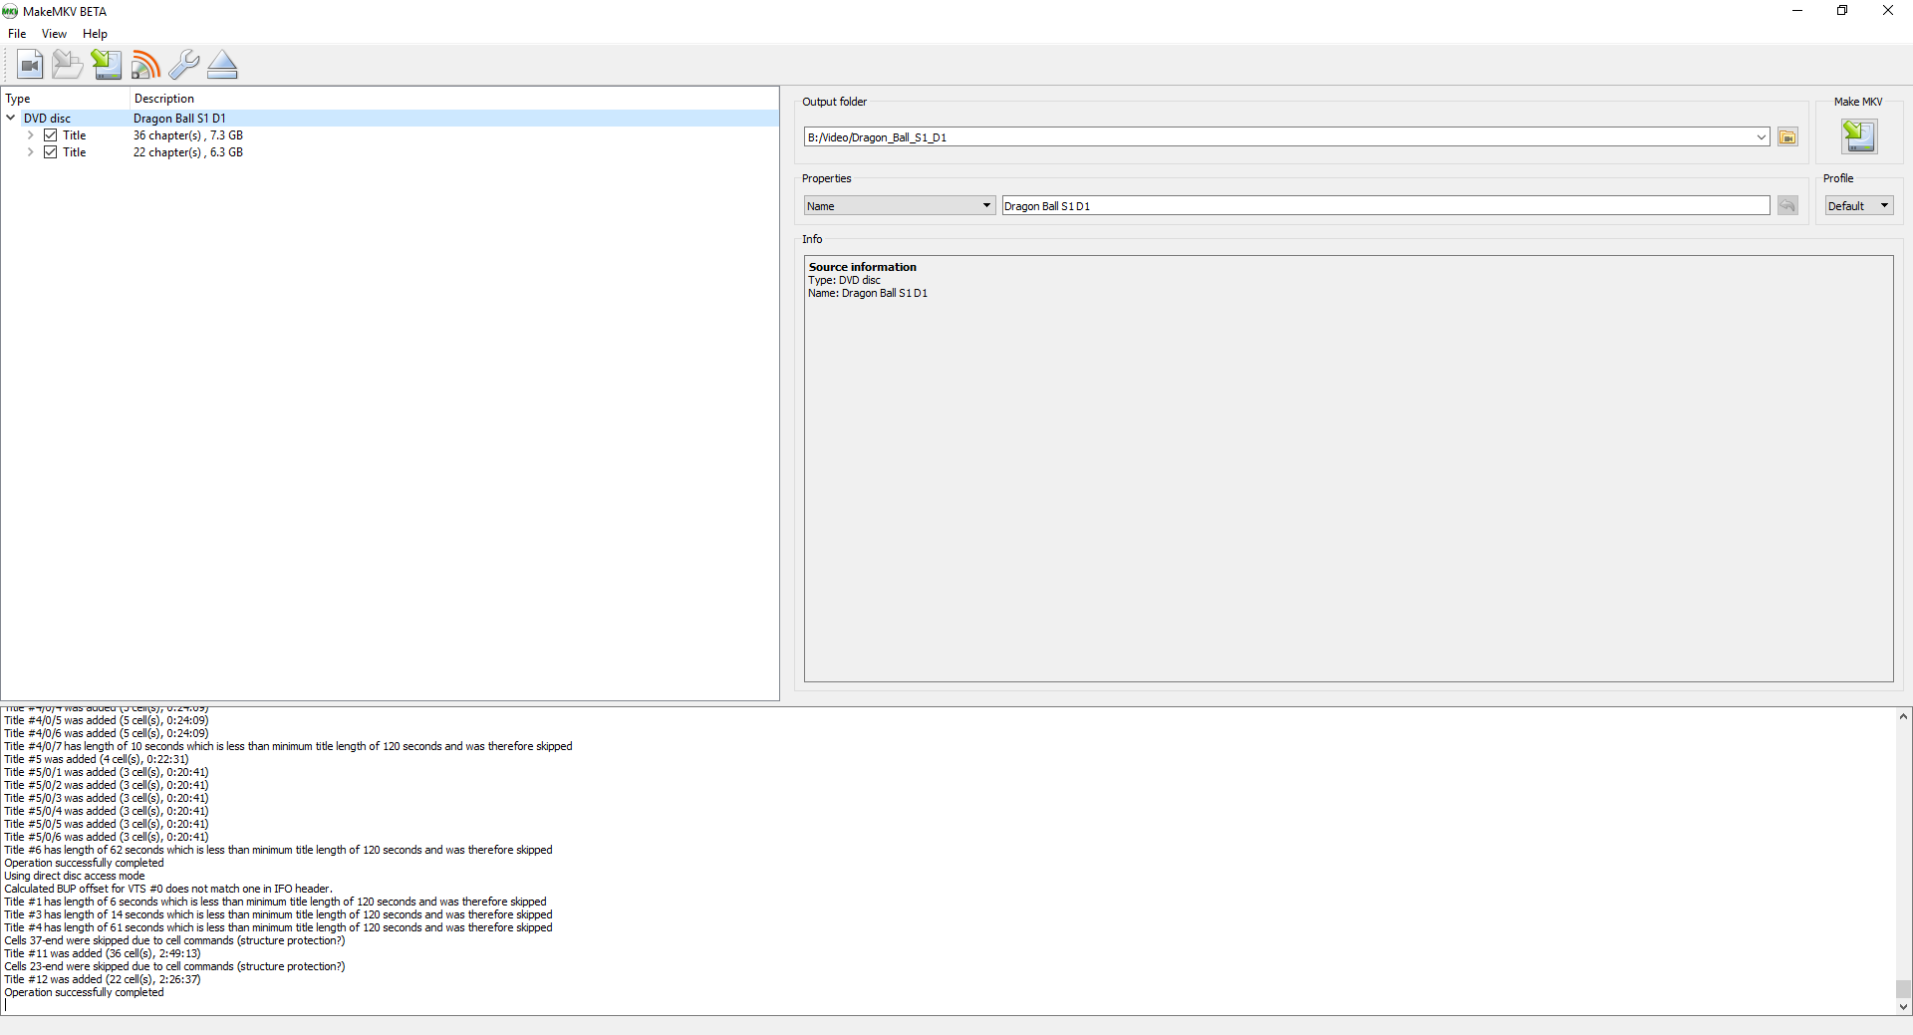The height and width of the screenshot is (1035, 1913).
Task: Click Name: Dragon Ball S1 D1 info line
Action: 868,293
